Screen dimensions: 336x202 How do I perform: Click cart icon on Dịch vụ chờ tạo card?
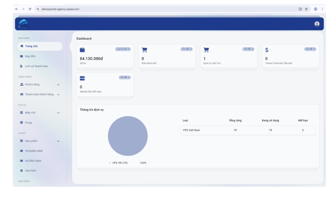tap(206, 50)
